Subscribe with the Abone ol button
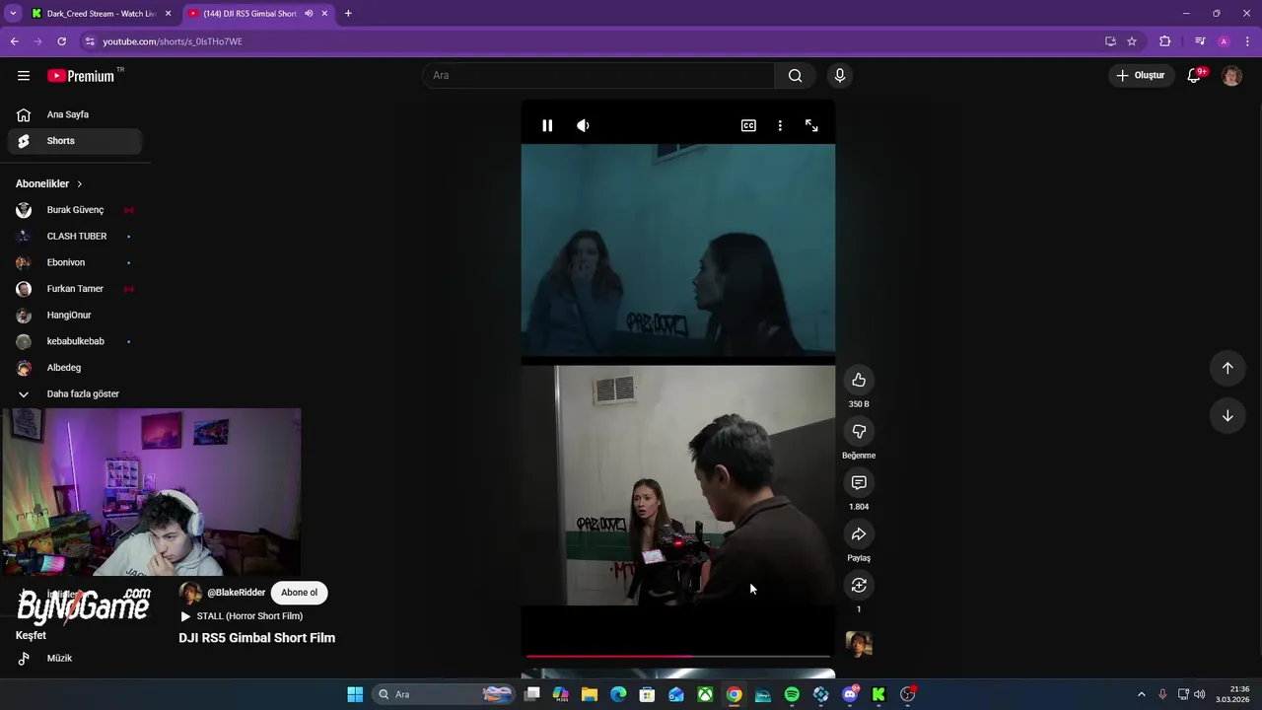 299,593
